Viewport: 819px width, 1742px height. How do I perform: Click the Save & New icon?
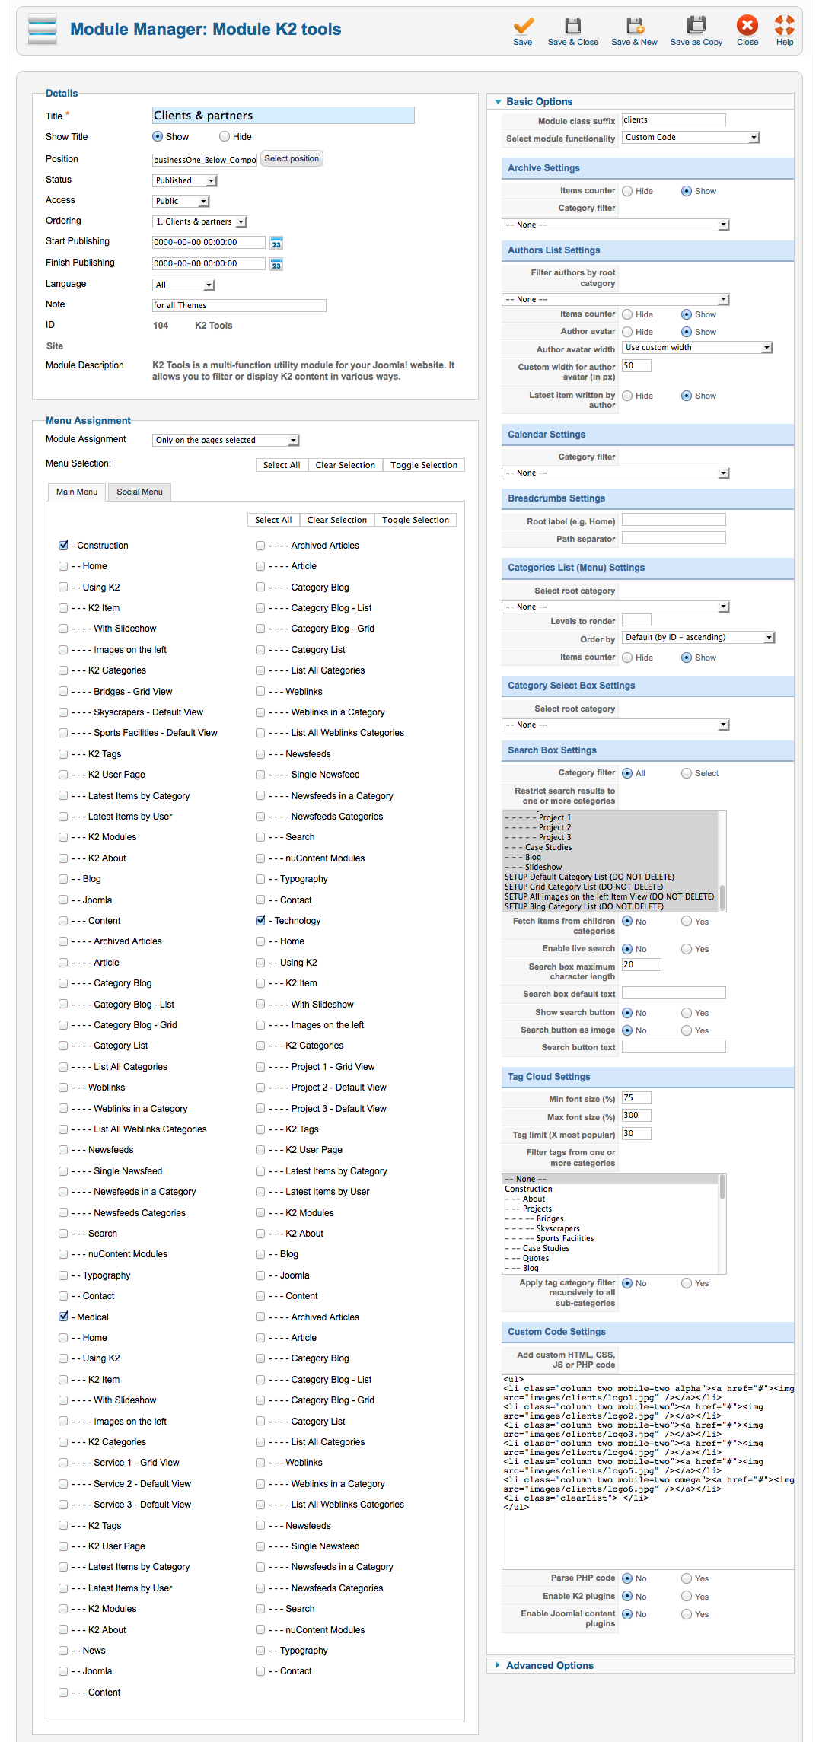click(x=634, y=26)
